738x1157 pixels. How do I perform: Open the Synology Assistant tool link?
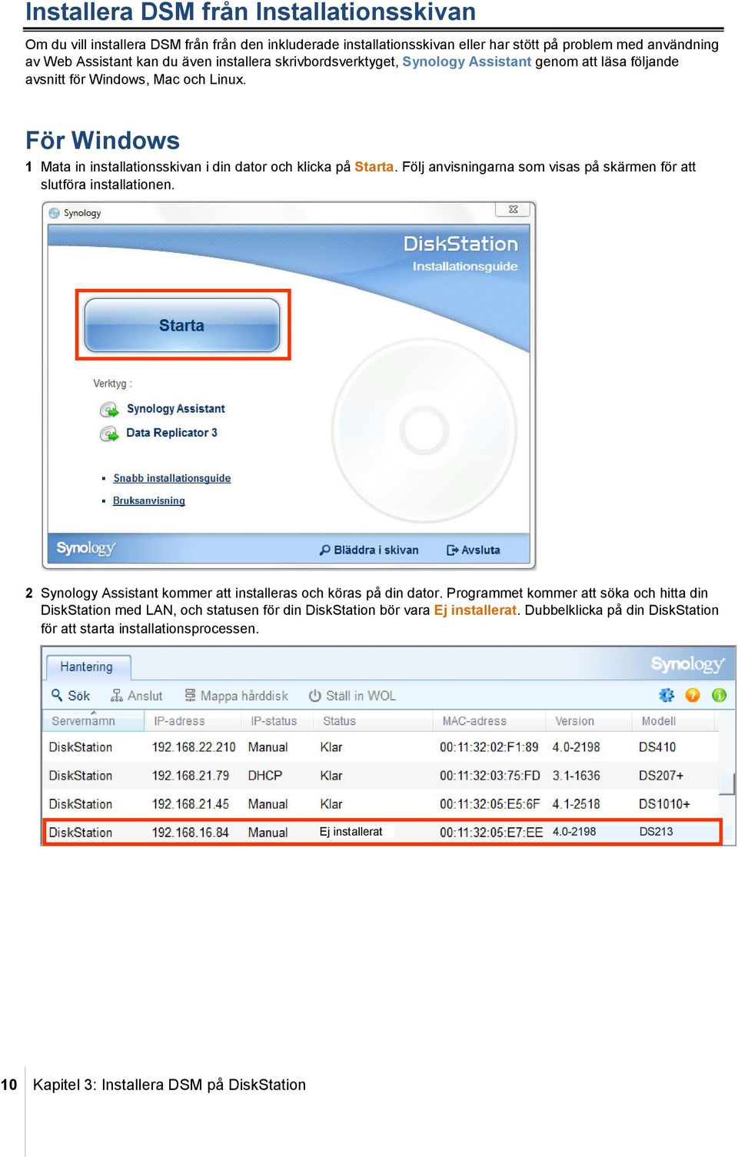pyautogui.click(x=176, y=409)
